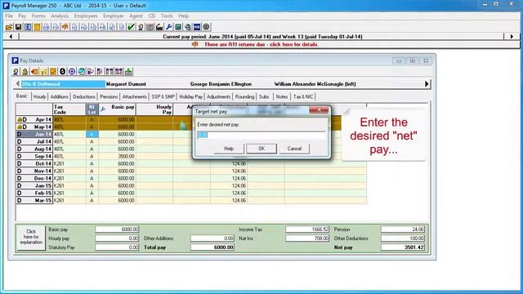Click the green checkmark icon in main toolbar

(x=131, y=27)
